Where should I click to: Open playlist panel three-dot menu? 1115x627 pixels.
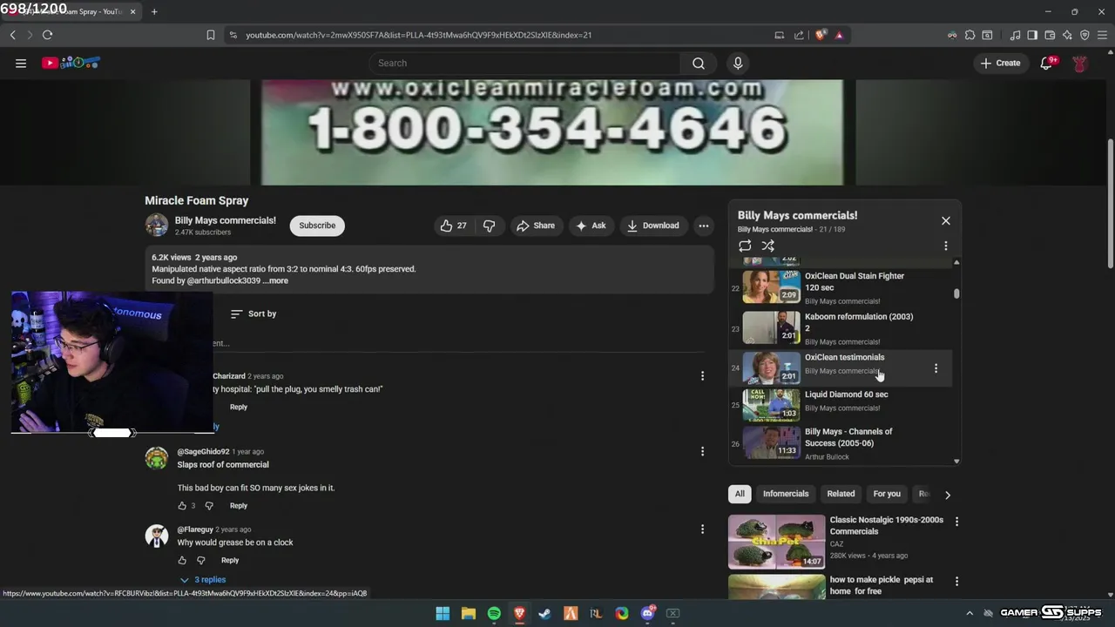(945, 246)
